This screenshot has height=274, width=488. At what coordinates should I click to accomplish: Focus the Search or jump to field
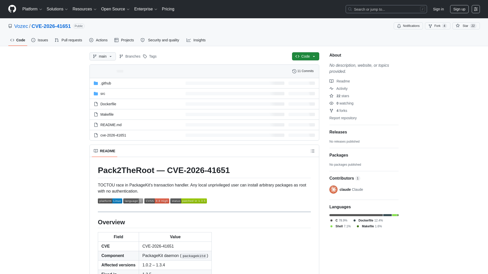(386, 9)
